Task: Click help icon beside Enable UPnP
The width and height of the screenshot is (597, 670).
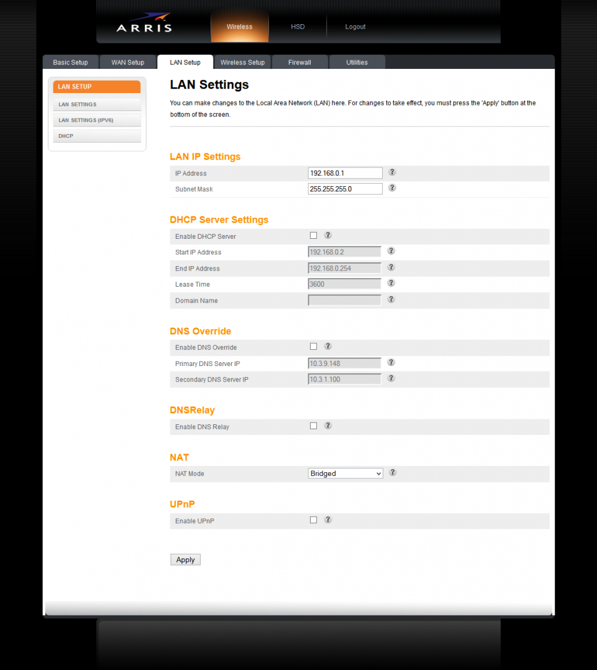Action: click(x=328, y=520)
